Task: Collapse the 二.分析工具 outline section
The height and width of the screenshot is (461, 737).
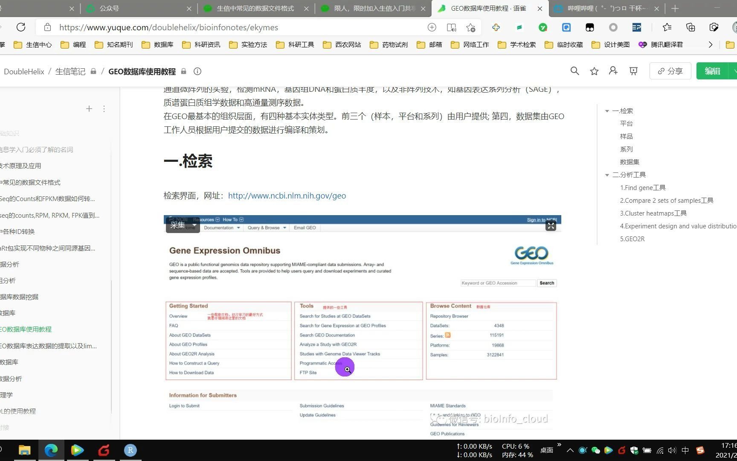Action: pyautogui.click(x=607, y=175)
